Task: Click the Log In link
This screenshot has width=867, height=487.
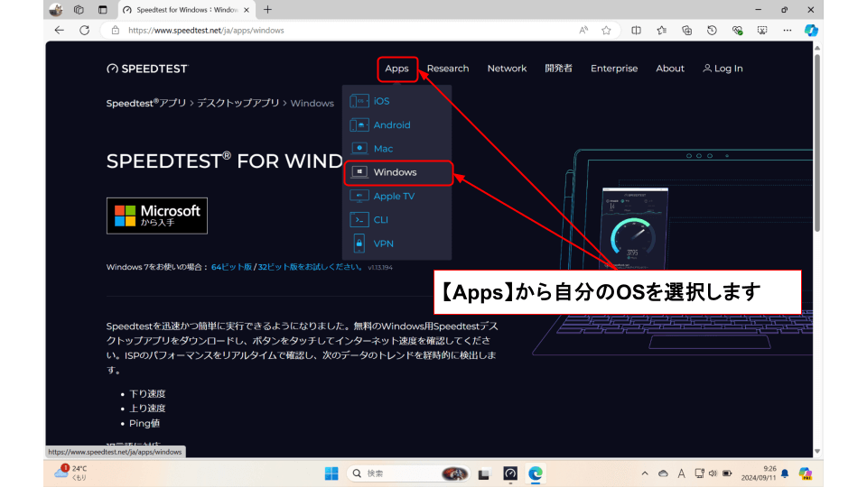Action: pos(722,69)
